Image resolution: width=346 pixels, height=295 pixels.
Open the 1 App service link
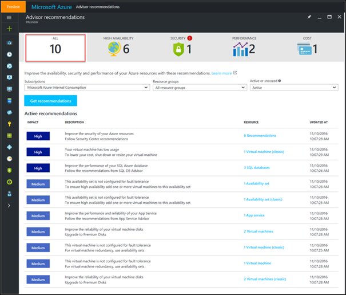(254, 215)
